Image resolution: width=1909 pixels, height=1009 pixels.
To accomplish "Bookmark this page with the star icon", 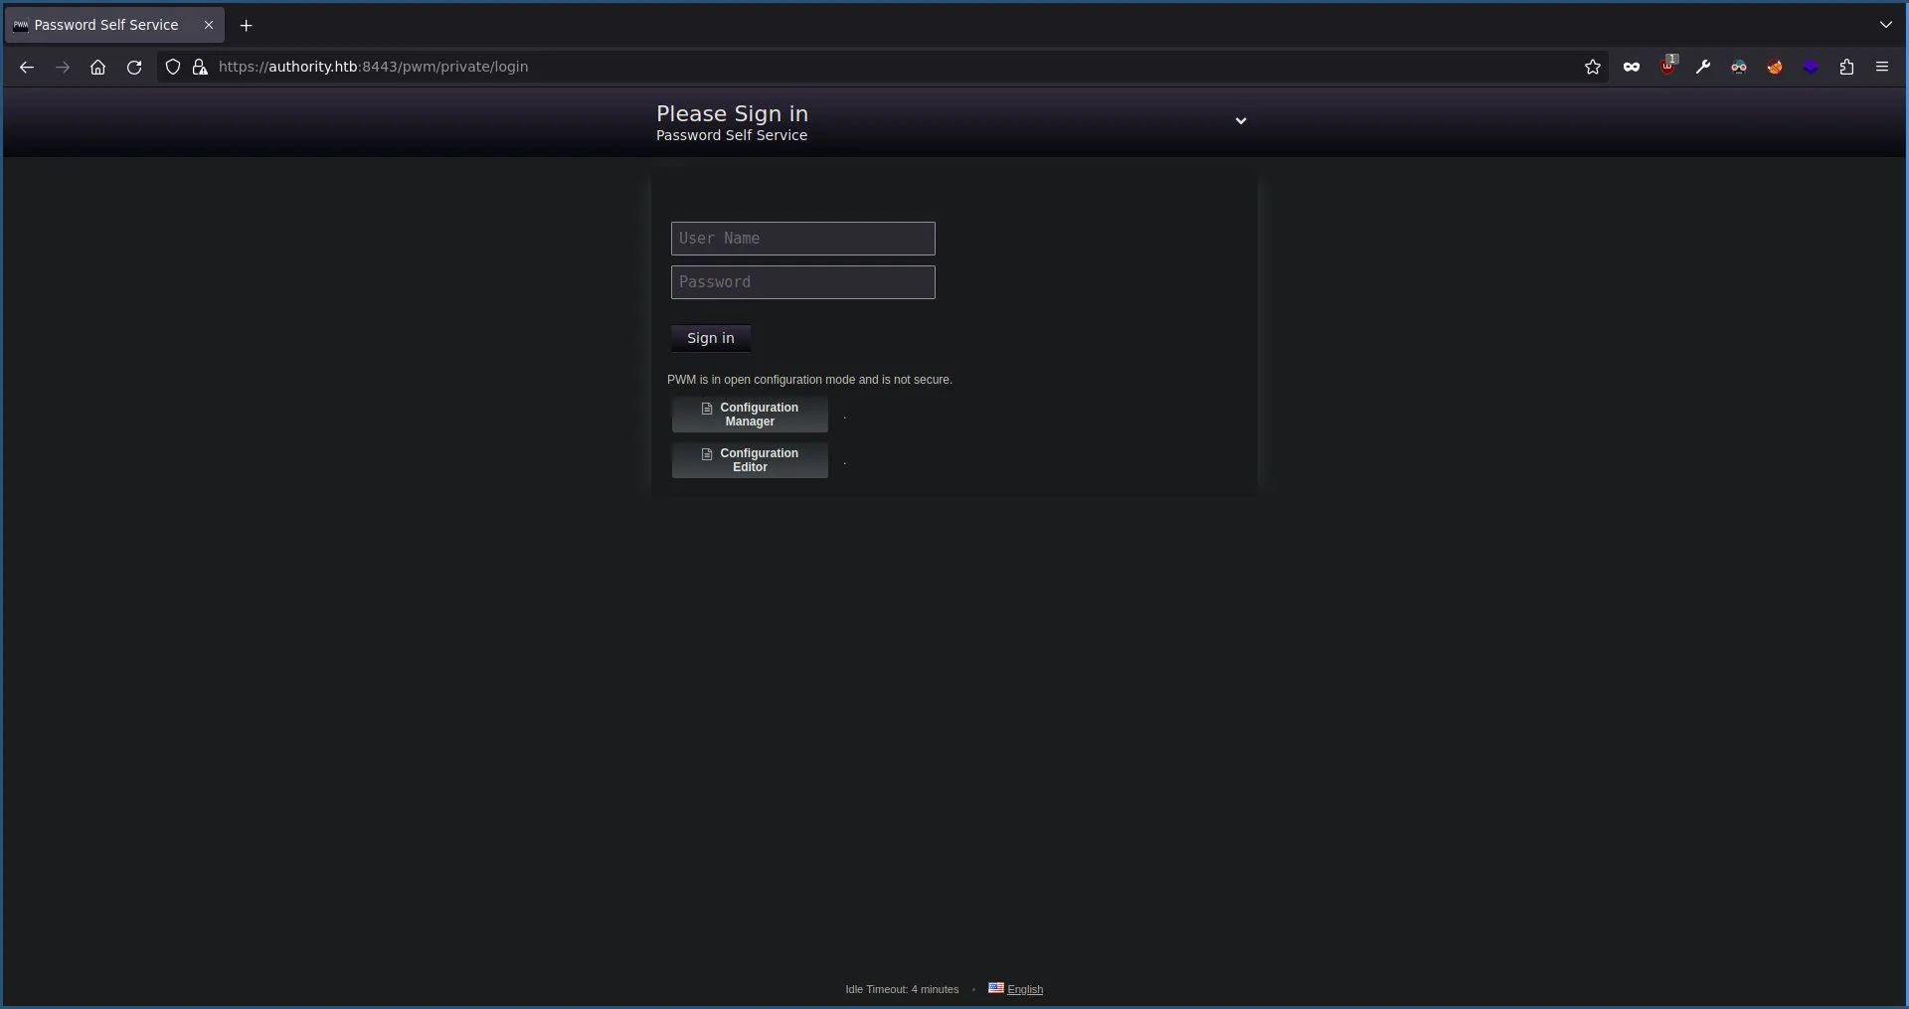I will pyautogui.click(x=1593, y=67).
